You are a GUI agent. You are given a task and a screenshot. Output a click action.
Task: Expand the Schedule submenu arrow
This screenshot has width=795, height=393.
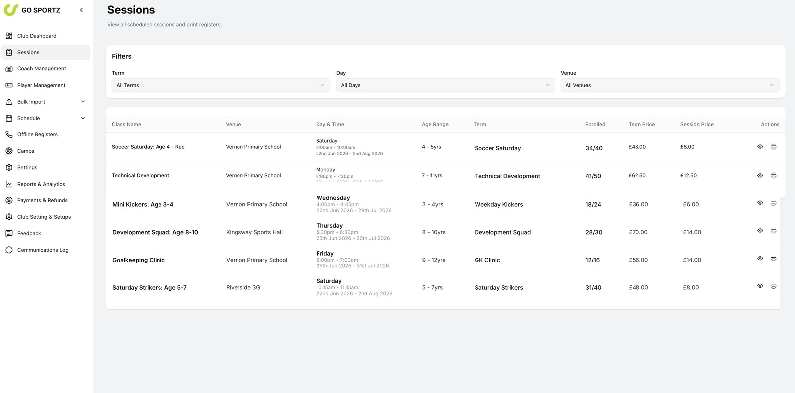pos(83,118)
